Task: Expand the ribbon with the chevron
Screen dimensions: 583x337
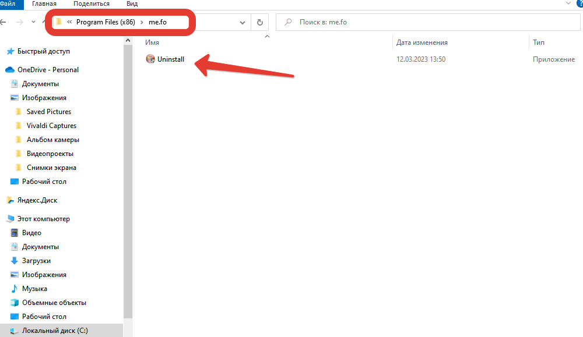Action: [x=568, y=3]
